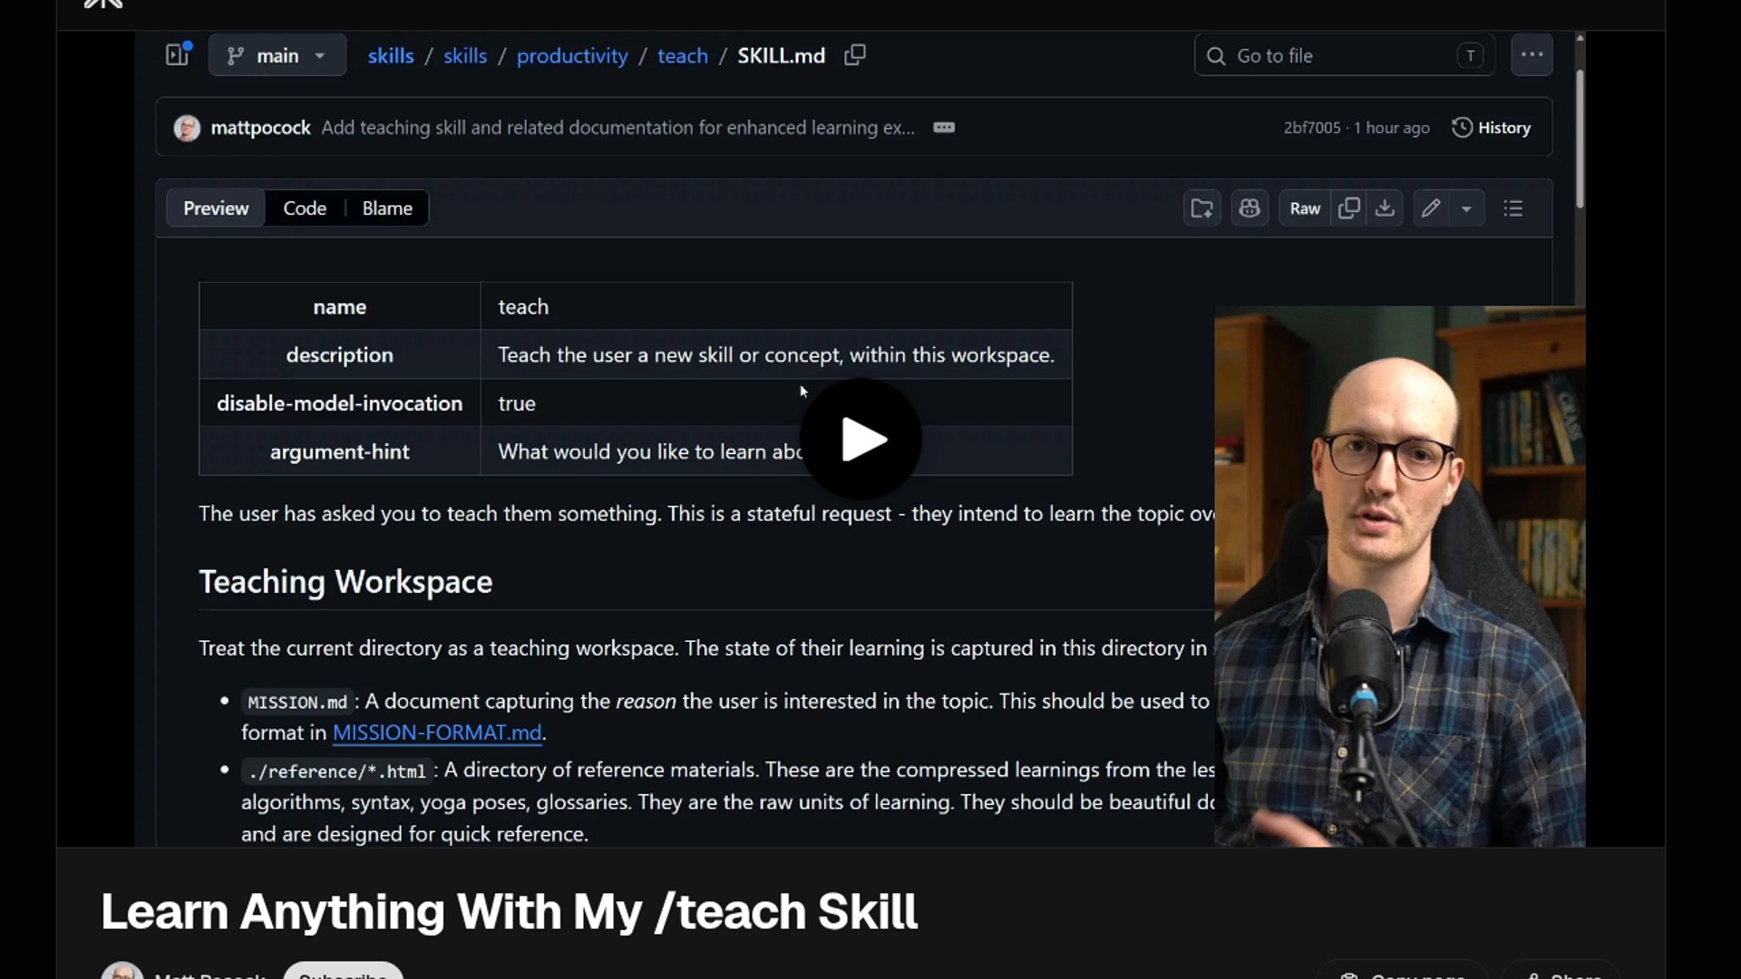The image size is (1741, 979).
Task: Ask Copilot about this file
Action: 1250,208
